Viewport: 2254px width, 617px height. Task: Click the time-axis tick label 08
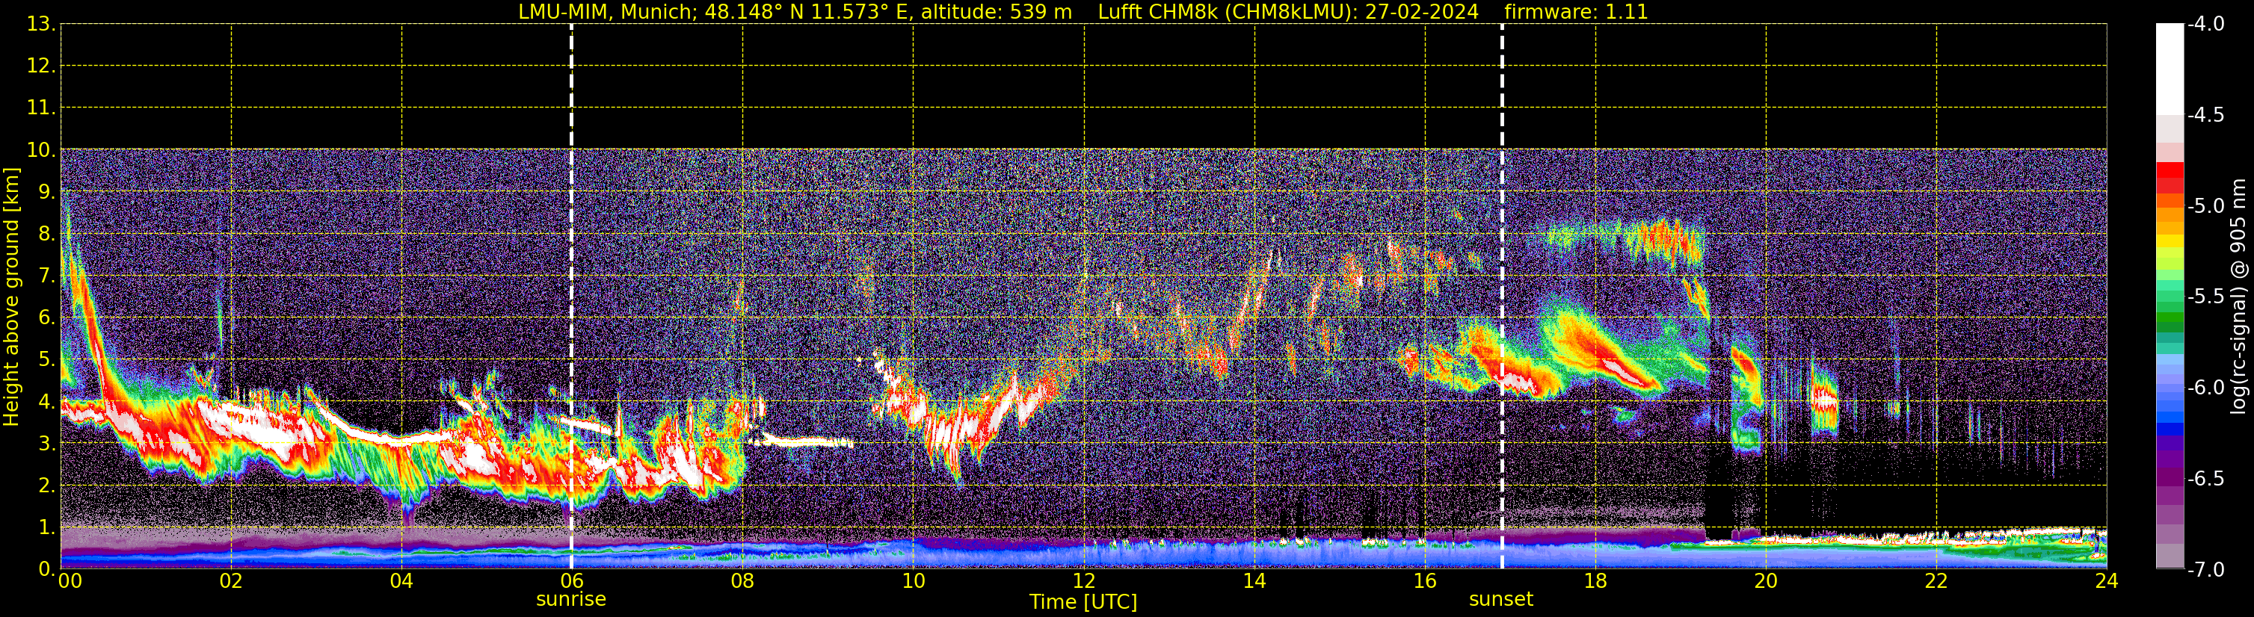742,582
